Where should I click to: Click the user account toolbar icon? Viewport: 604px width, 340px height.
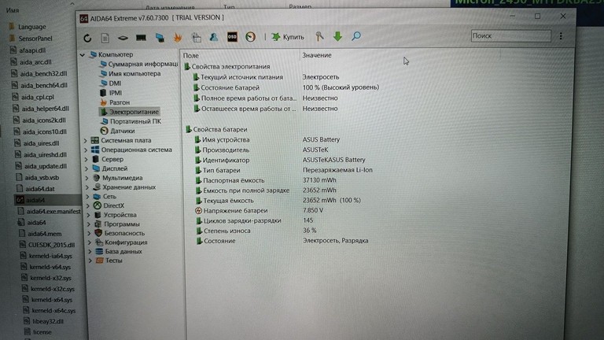pyautogui.click(x=213, y=37)
